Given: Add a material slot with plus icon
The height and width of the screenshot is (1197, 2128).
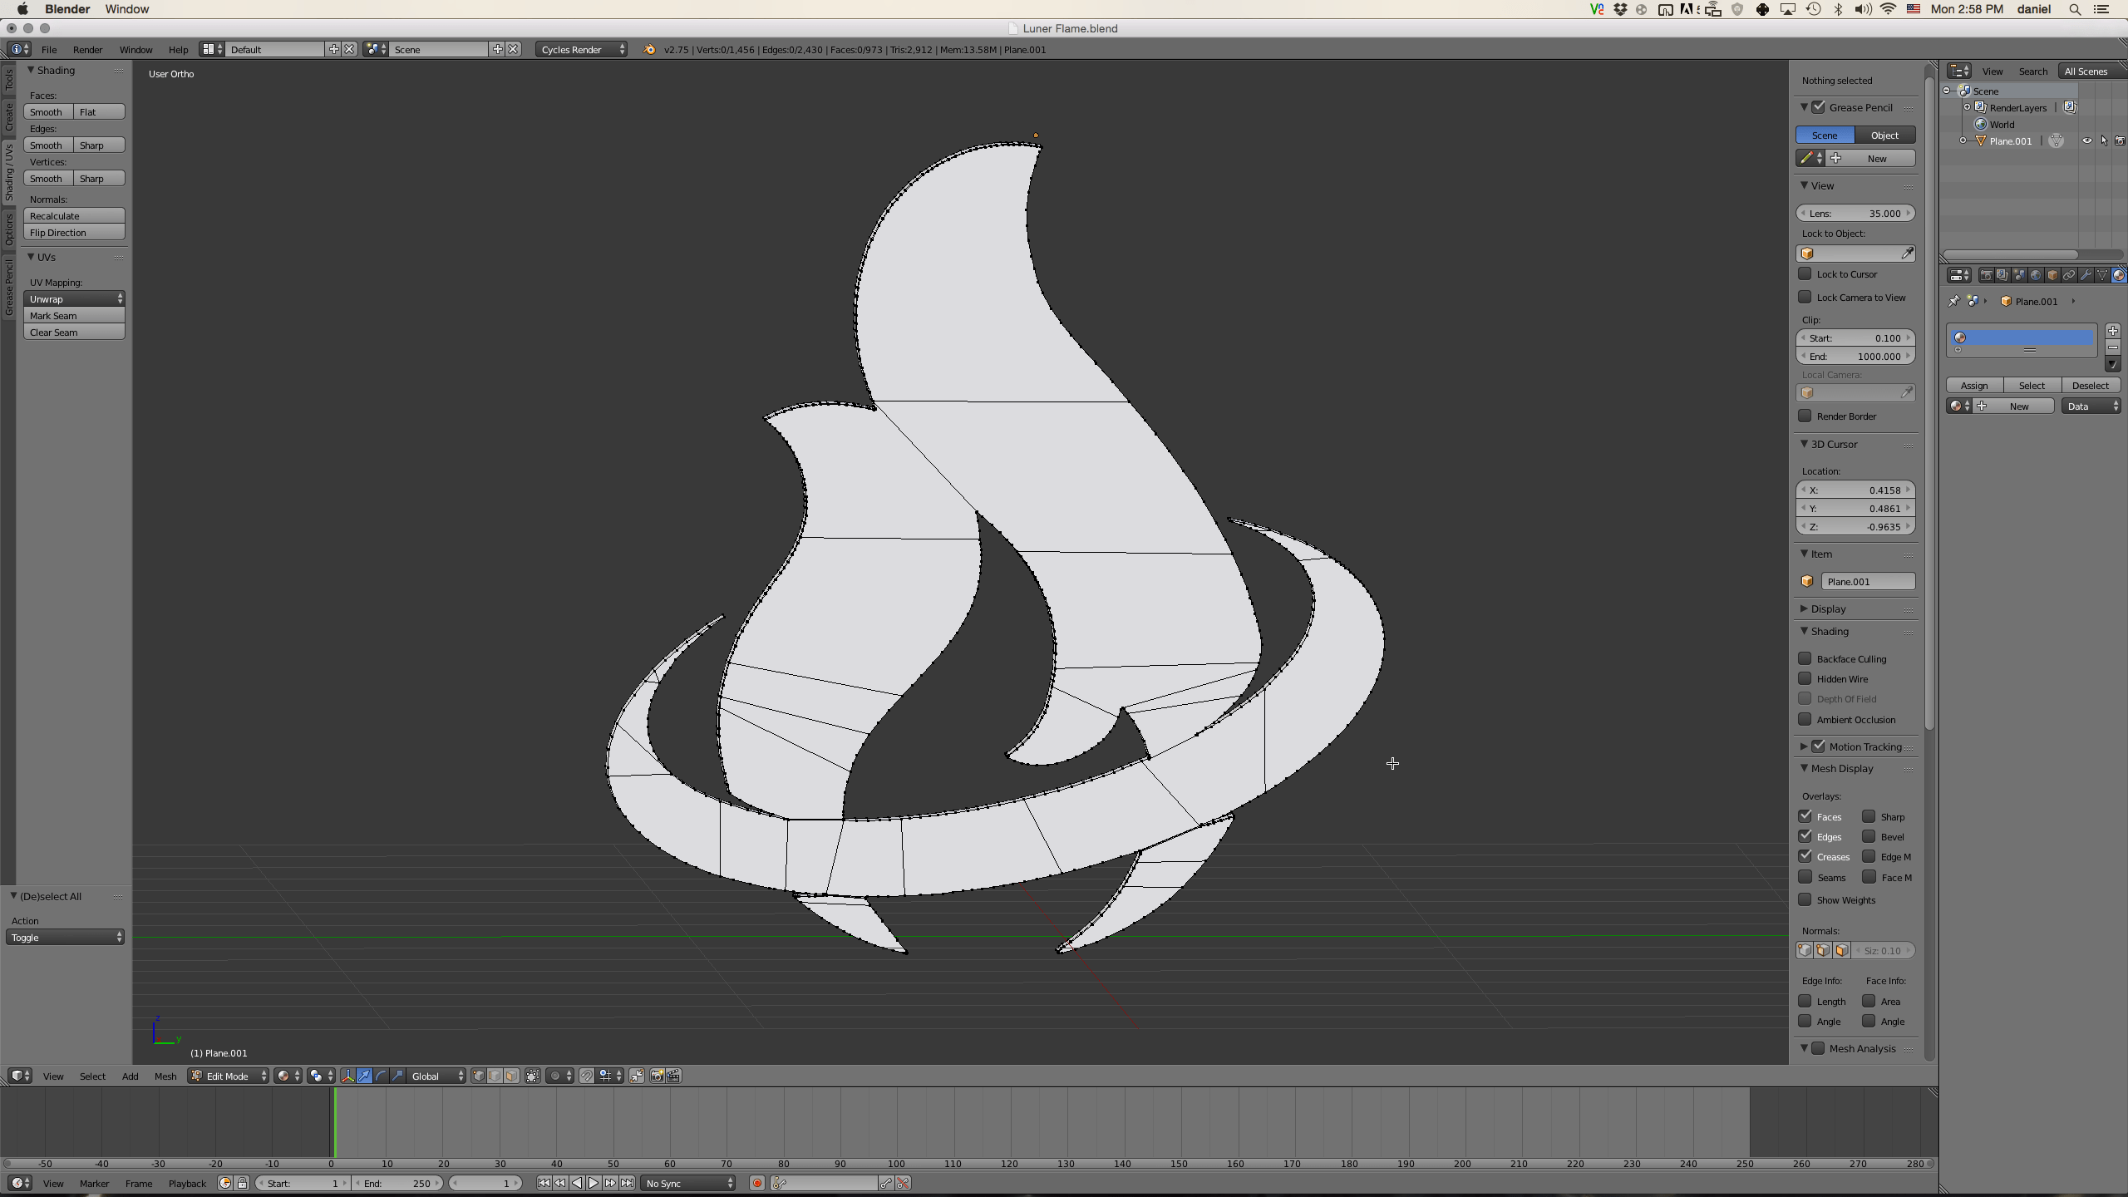Looking at the screenshot, I should 2112,331.
